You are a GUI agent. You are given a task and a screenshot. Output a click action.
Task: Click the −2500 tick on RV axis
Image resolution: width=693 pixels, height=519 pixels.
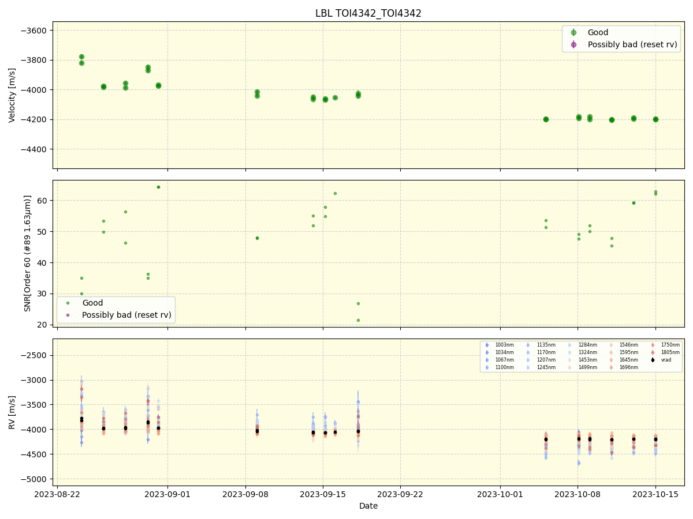(x=35, y=355)
